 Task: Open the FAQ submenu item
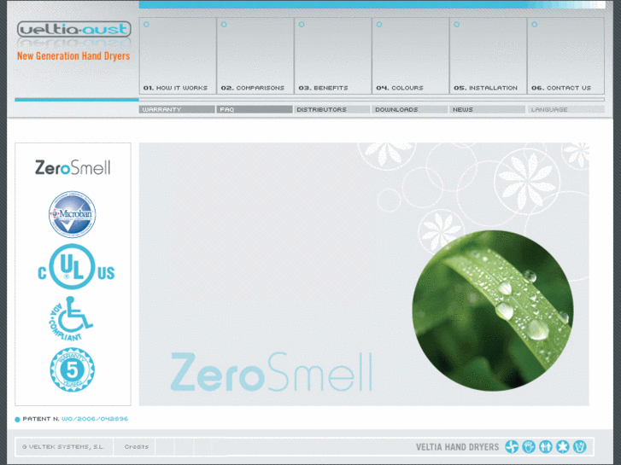click(255, 109)
